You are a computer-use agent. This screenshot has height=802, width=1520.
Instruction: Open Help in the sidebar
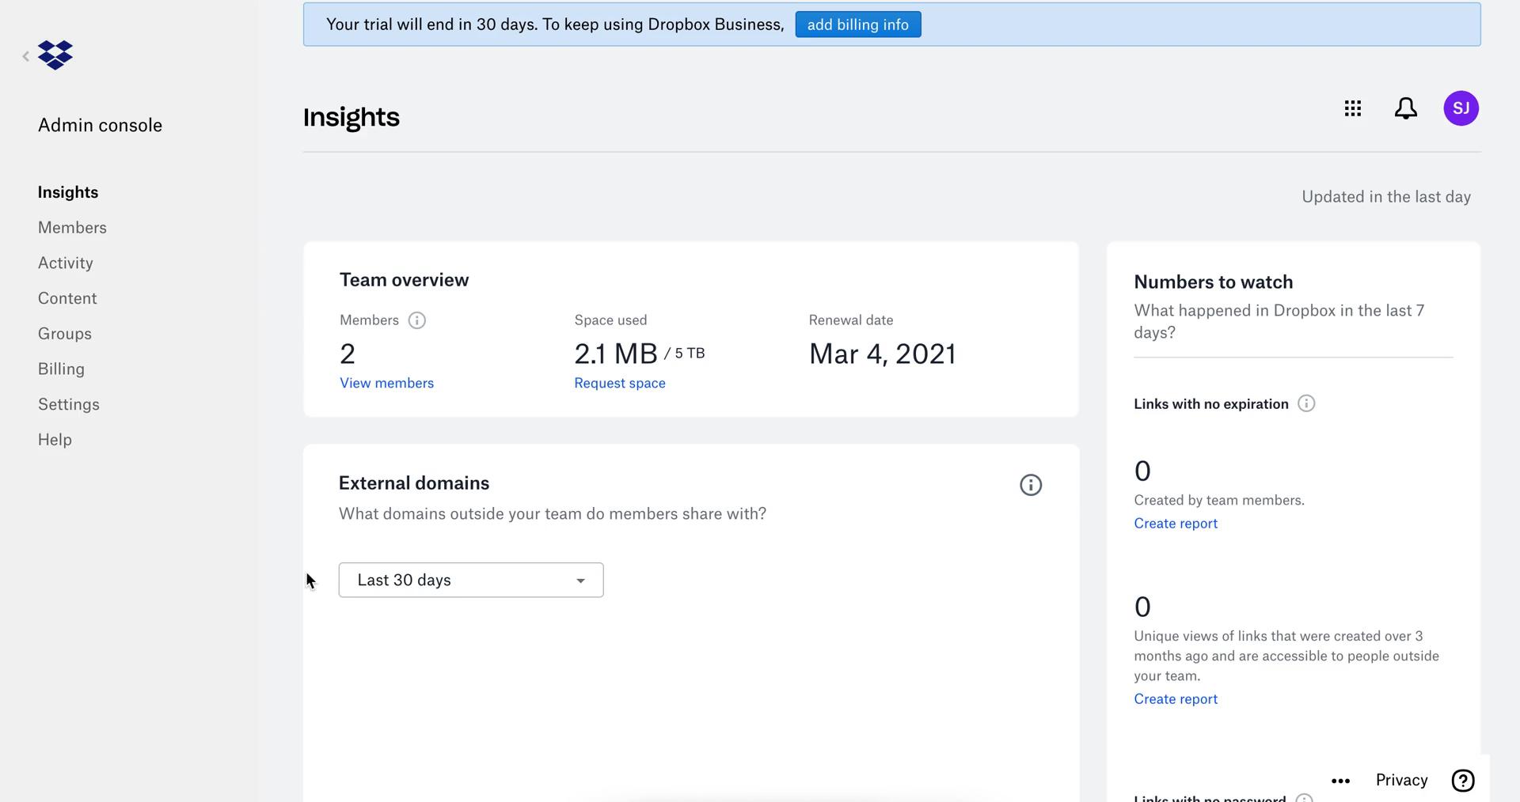pos(55,440)
